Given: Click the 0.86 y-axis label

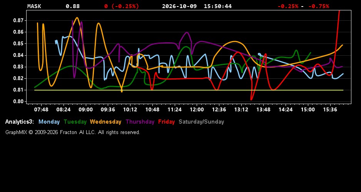Looking at the screenshot, I should [18, 32].
